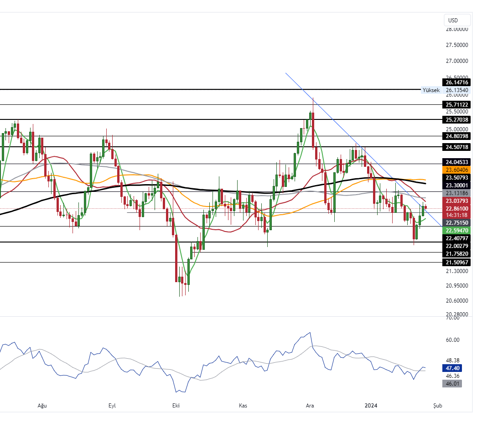This screenshot has width=477, height=428.
Task: Click the 21.50967 lowest level label
Action: coord(456,263)
